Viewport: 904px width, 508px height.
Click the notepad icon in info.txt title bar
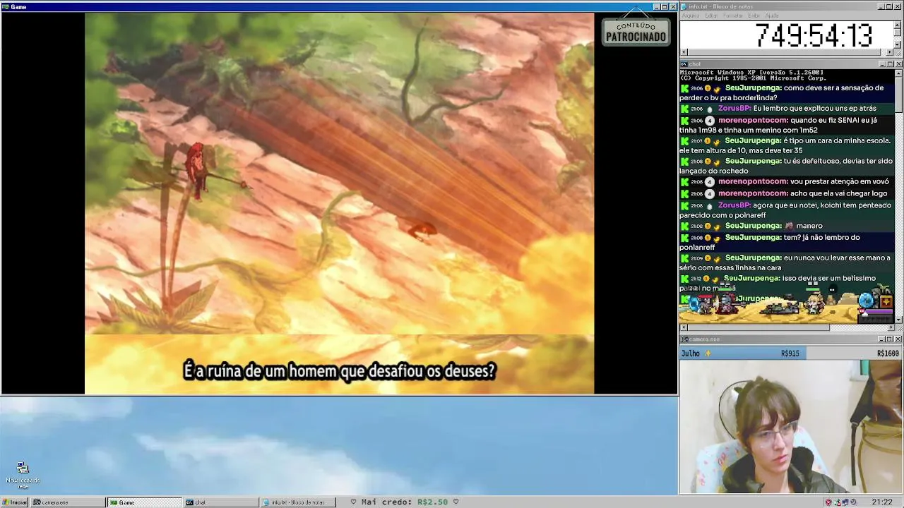point(684,7)
